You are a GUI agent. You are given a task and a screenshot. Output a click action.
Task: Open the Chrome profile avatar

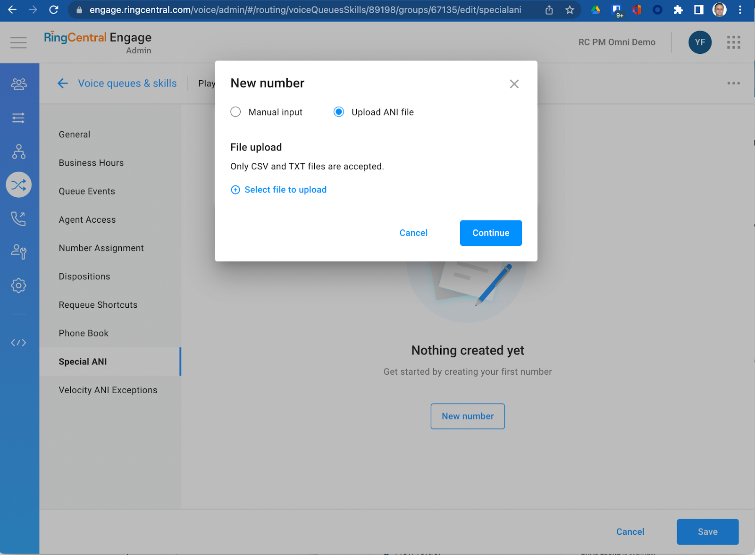719,10
